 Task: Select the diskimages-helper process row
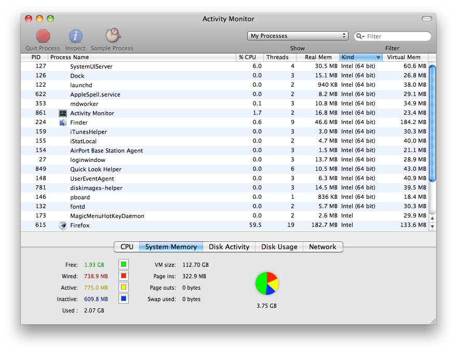pos(225,187)
